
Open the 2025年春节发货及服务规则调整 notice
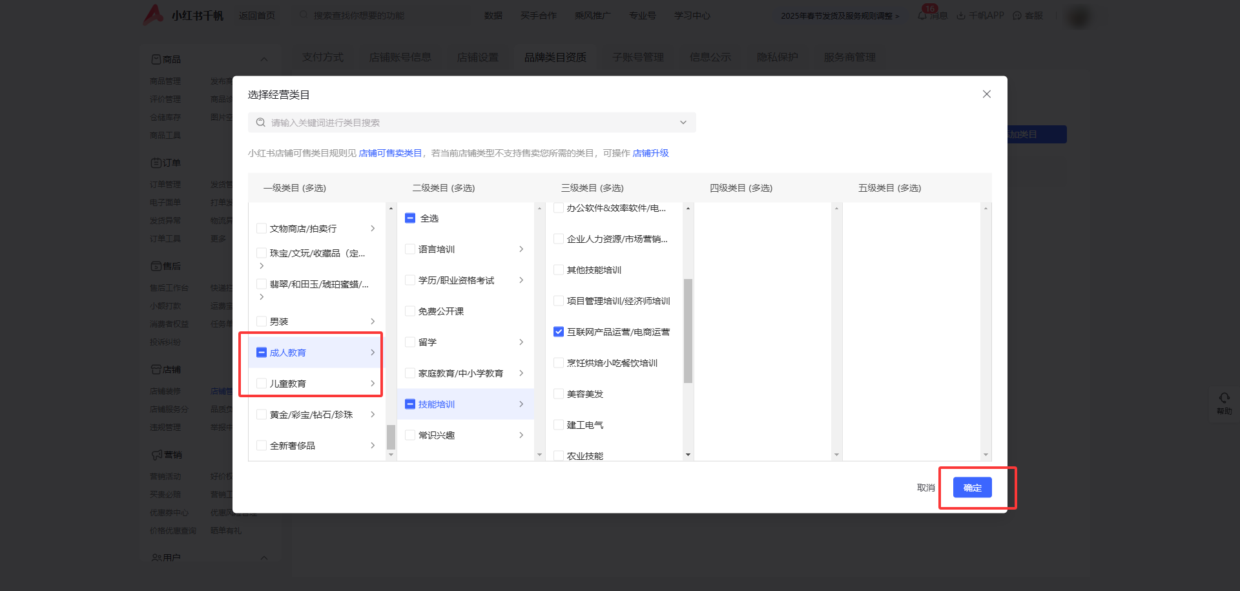pyautogui.click(x=840, y=16)
